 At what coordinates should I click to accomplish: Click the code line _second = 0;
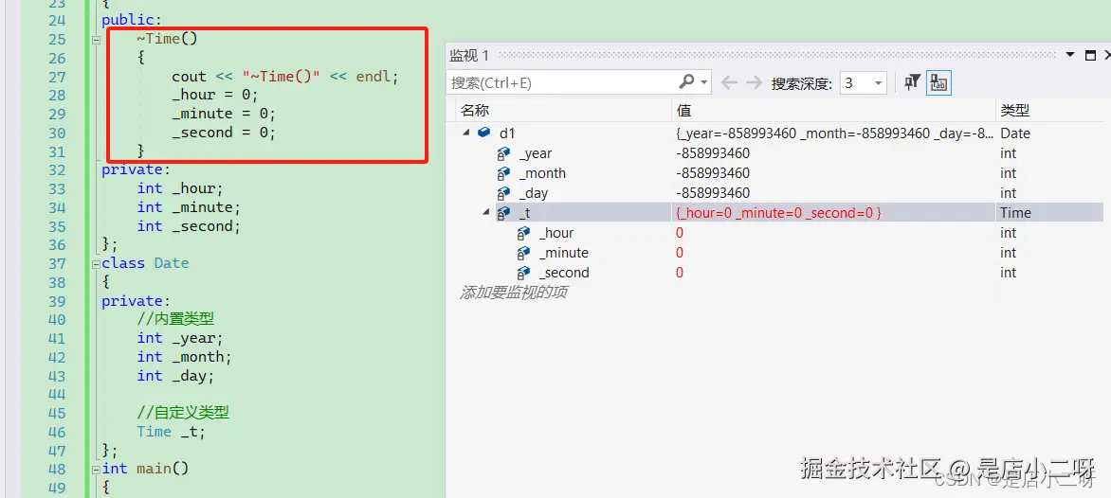pos(223,133)
